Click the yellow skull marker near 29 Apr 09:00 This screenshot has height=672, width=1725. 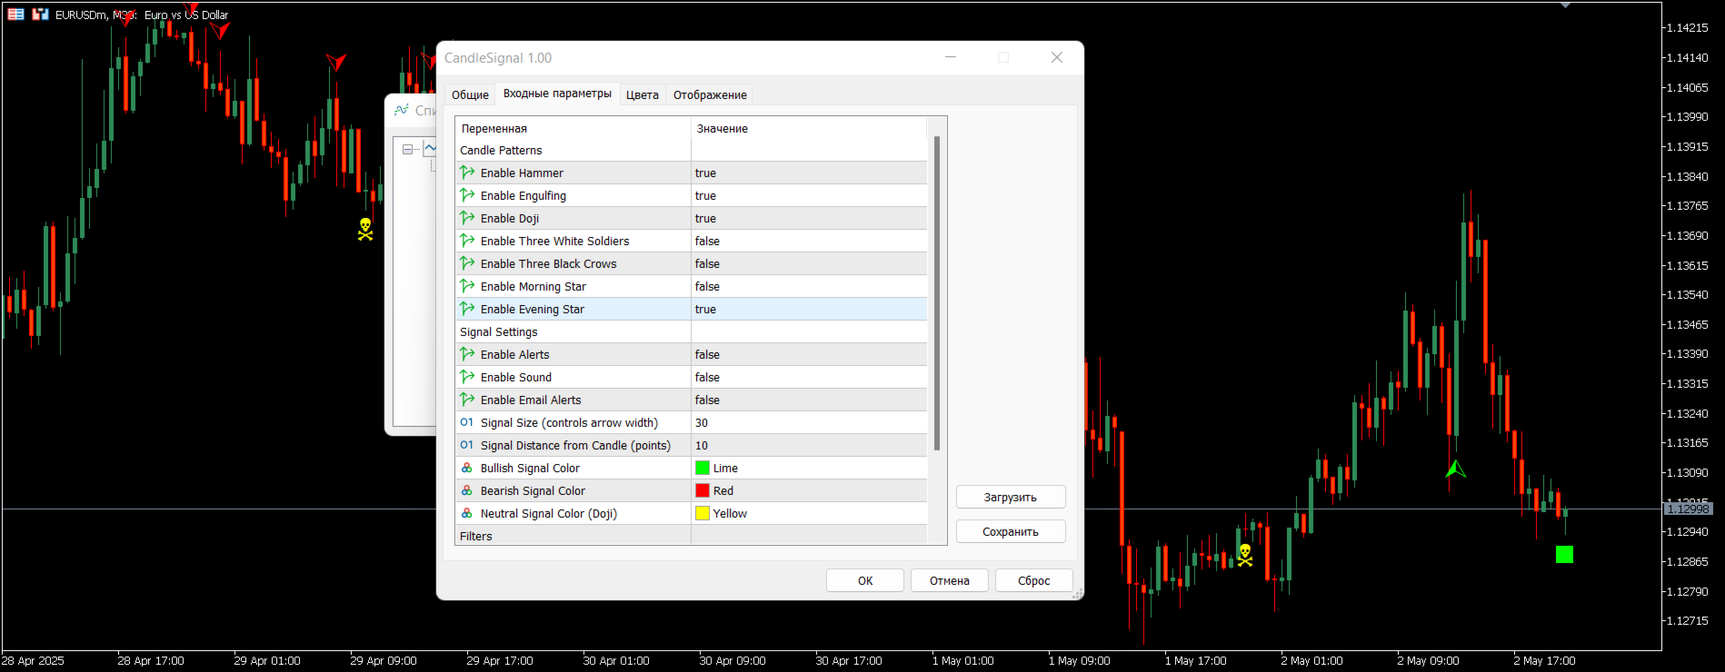365,229
